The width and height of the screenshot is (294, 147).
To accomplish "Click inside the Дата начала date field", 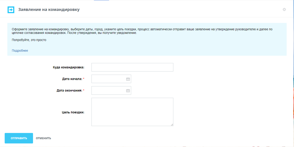I will pyautogui.click(x=108, y=79).
